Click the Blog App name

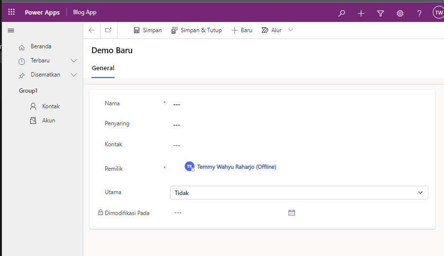point(85,12)
